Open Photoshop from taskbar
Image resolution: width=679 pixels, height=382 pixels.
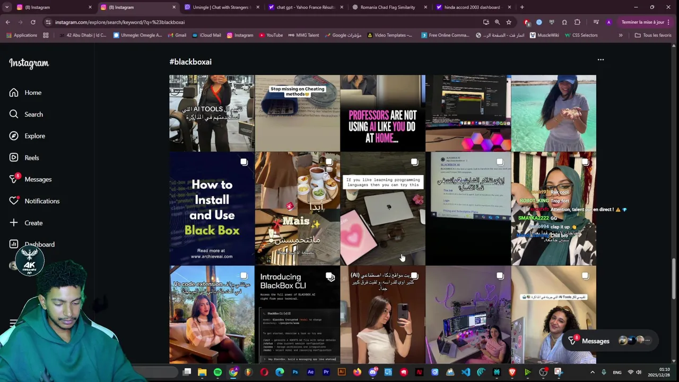tap(295, 372)
